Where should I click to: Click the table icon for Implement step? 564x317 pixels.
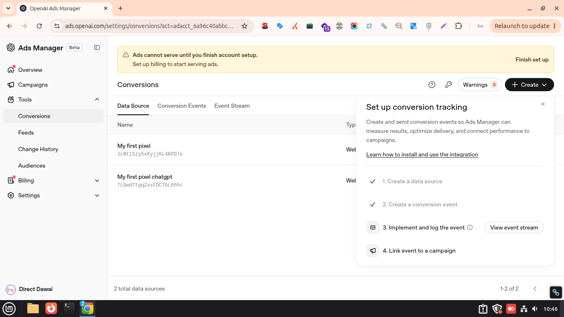coord(373,227)
